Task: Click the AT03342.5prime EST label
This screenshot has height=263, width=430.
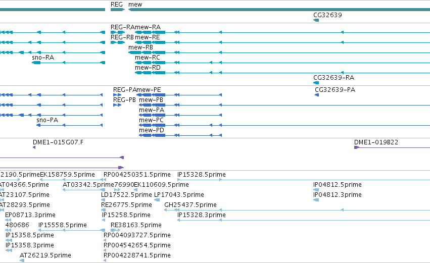Action: (x=88, y=185)
